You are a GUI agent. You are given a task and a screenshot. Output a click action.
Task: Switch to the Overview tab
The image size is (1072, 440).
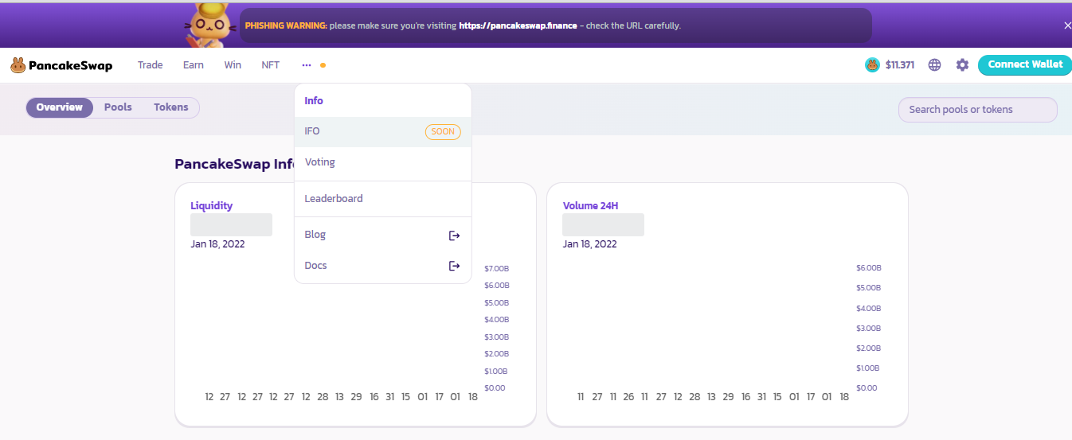[x=60, y=107]
